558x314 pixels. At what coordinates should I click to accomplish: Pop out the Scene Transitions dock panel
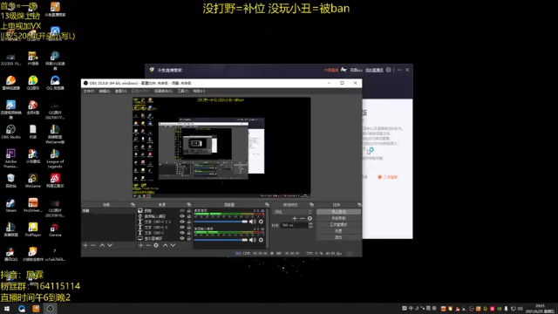click(311, 205)
